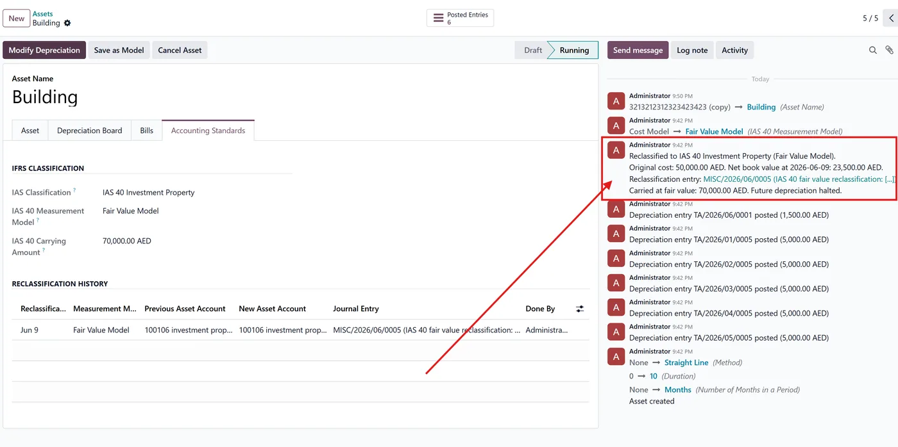Click the Asset Name field showing Building

point(45,97)
